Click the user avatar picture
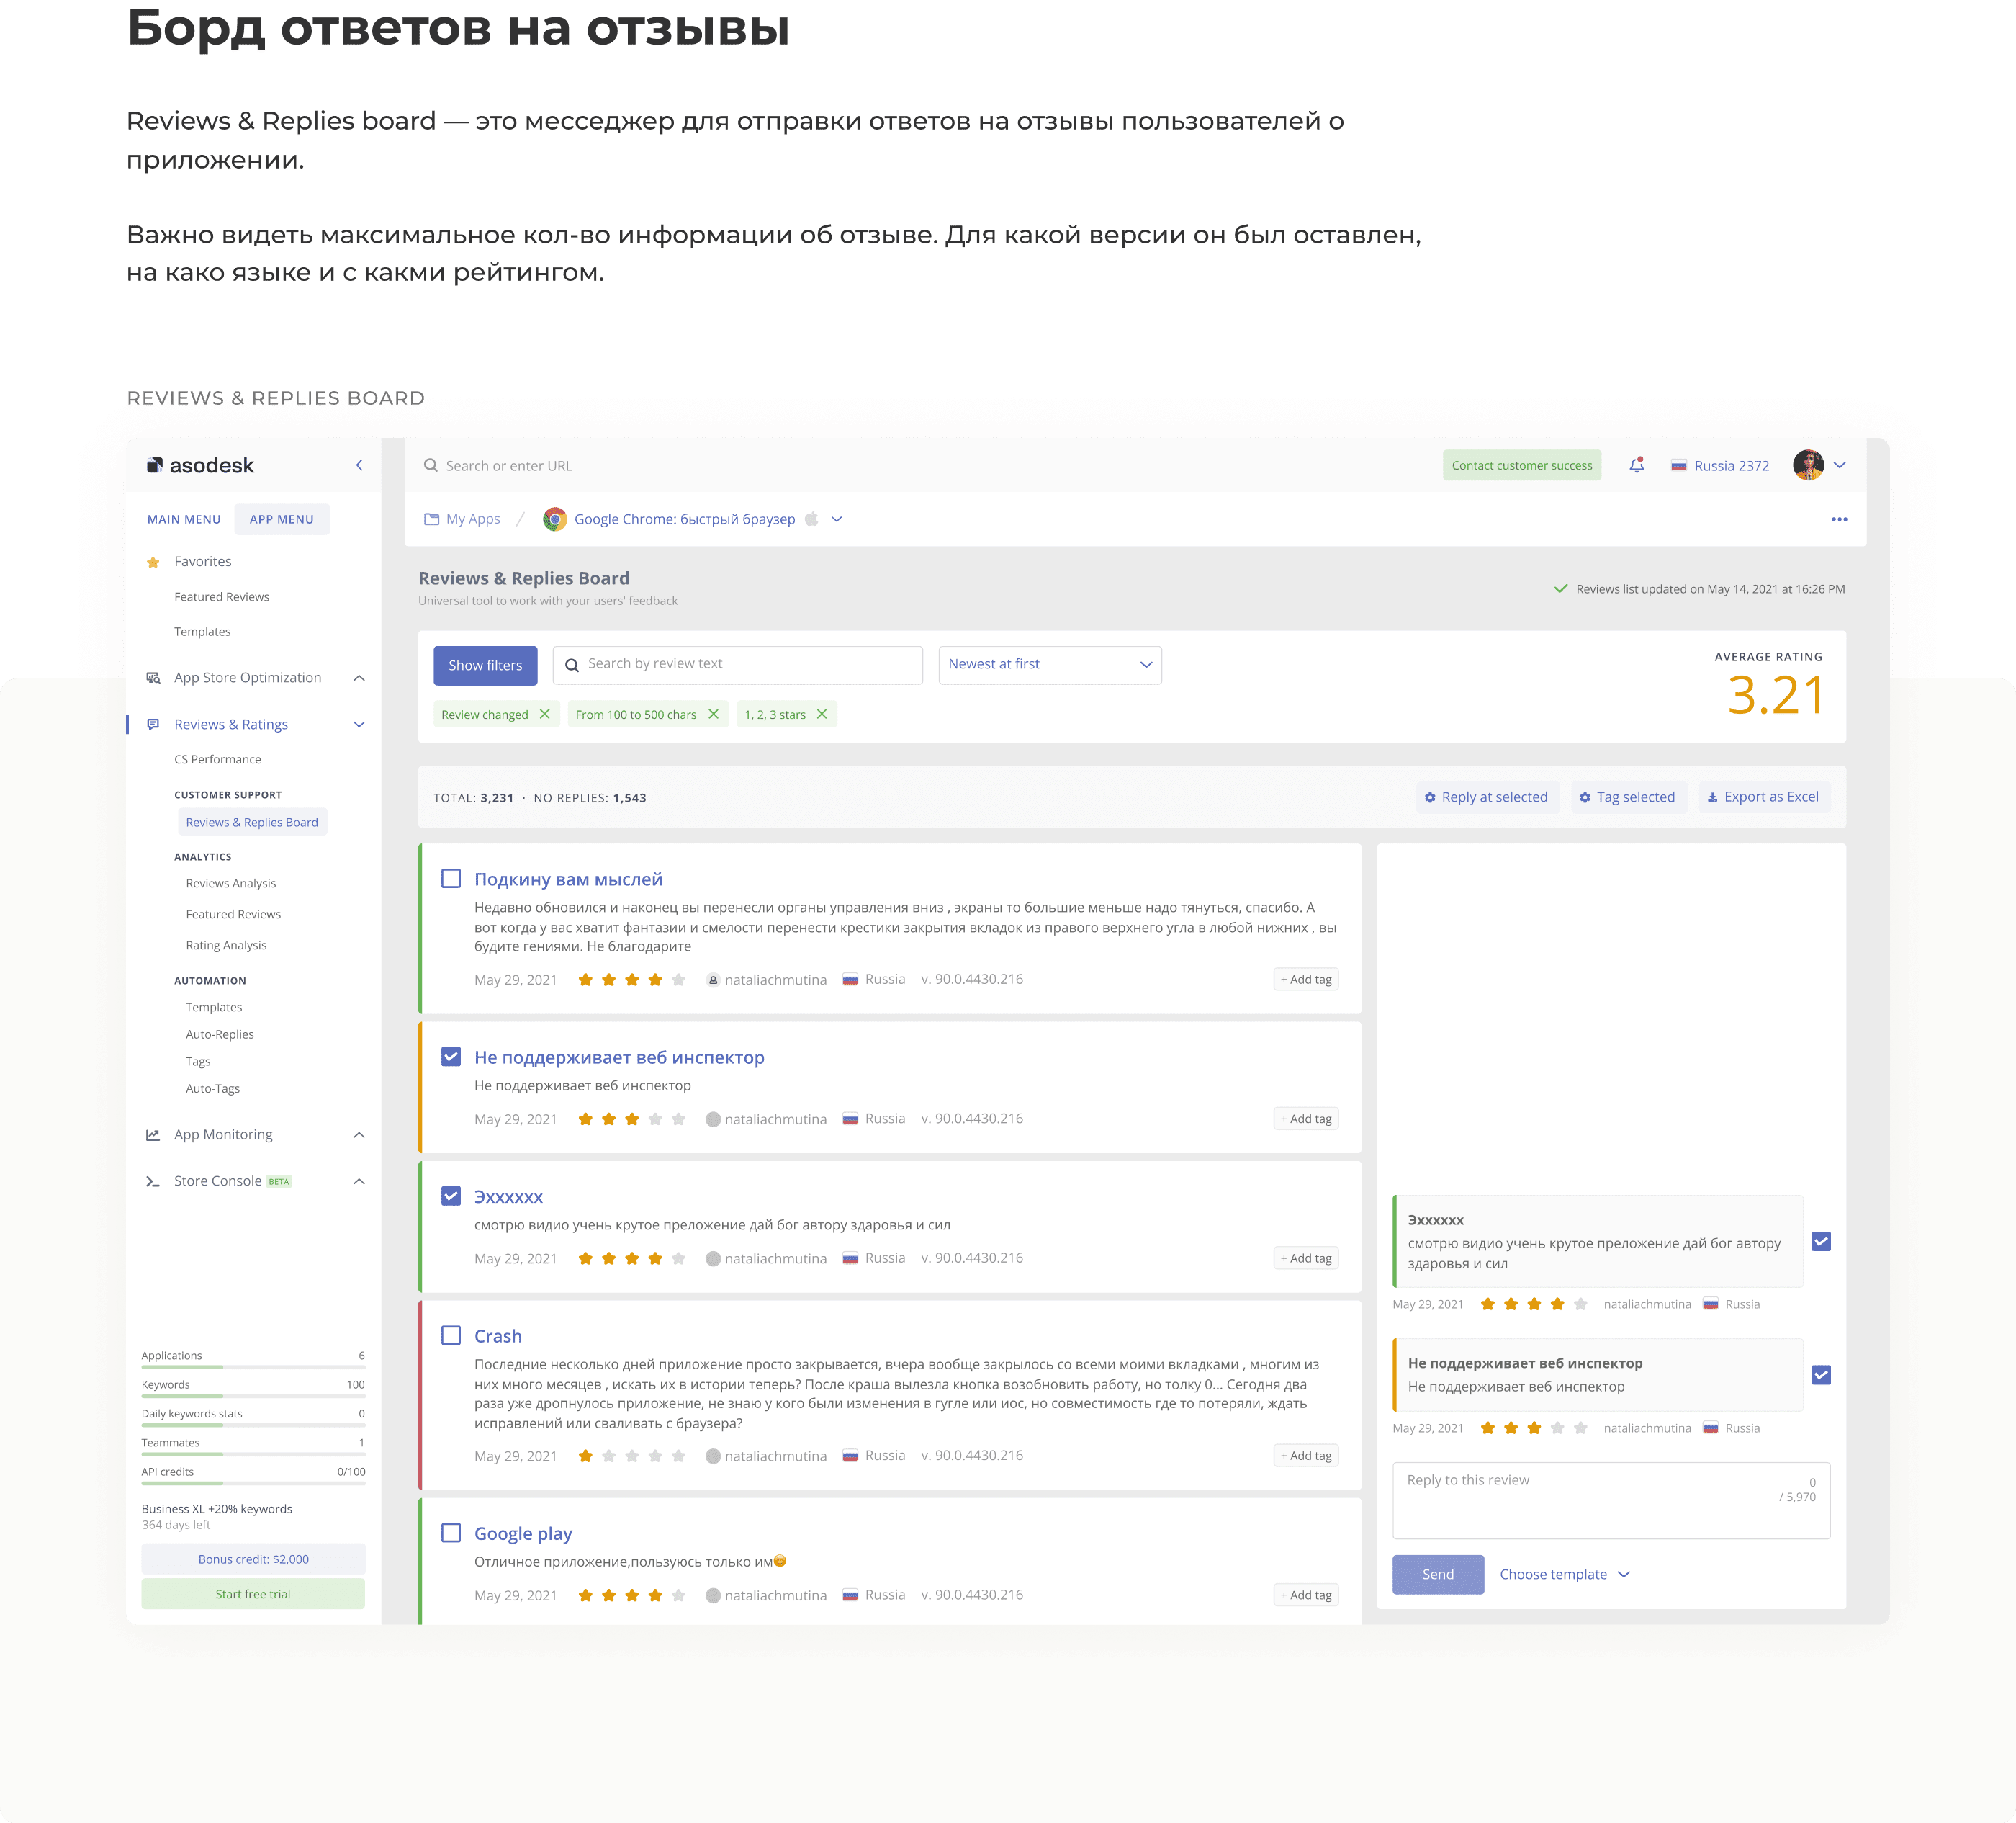 point(1807,465)
